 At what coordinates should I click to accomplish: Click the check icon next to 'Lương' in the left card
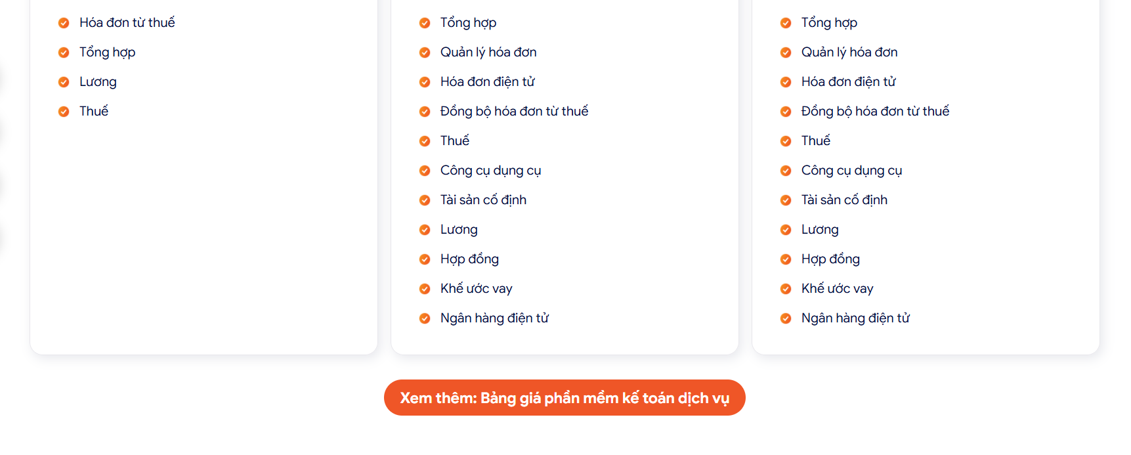coord(64,82)
